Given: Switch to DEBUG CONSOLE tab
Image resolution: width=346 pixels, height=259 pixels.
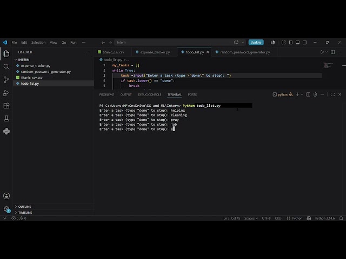Looking at the screenshot, I should pos(149,94).
